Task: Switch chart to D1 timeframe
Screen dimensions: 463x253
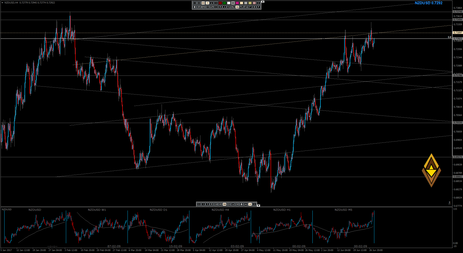Action: click(229, 204)
